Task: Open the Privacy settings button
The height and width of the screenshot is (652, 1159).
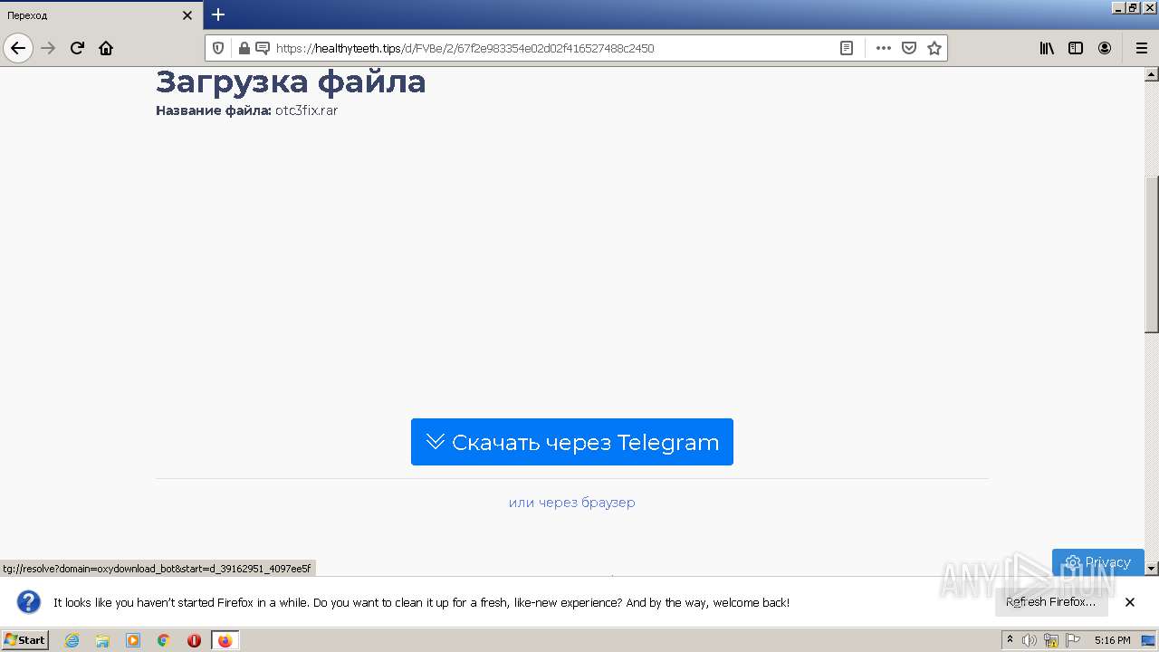Action: [x=1098, y=561]
